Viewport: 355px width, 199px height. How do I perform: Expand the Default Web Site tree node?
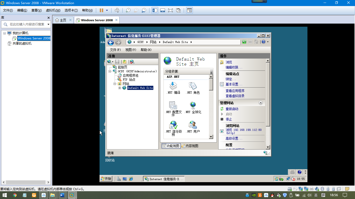point(120,88)
